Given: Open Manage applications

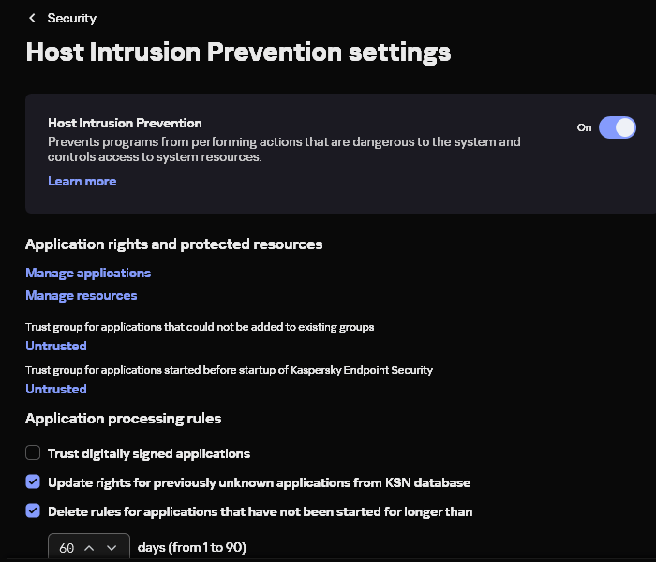Looking at the screenshot, I should [88, 273].
